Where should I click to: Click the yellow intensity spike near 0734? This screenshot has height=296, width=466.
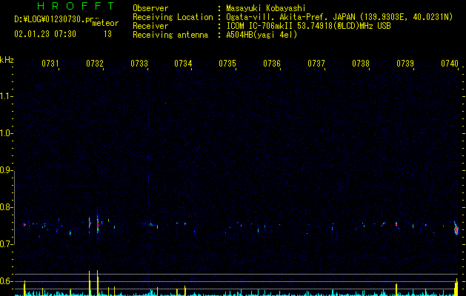(x=185, y=291)
